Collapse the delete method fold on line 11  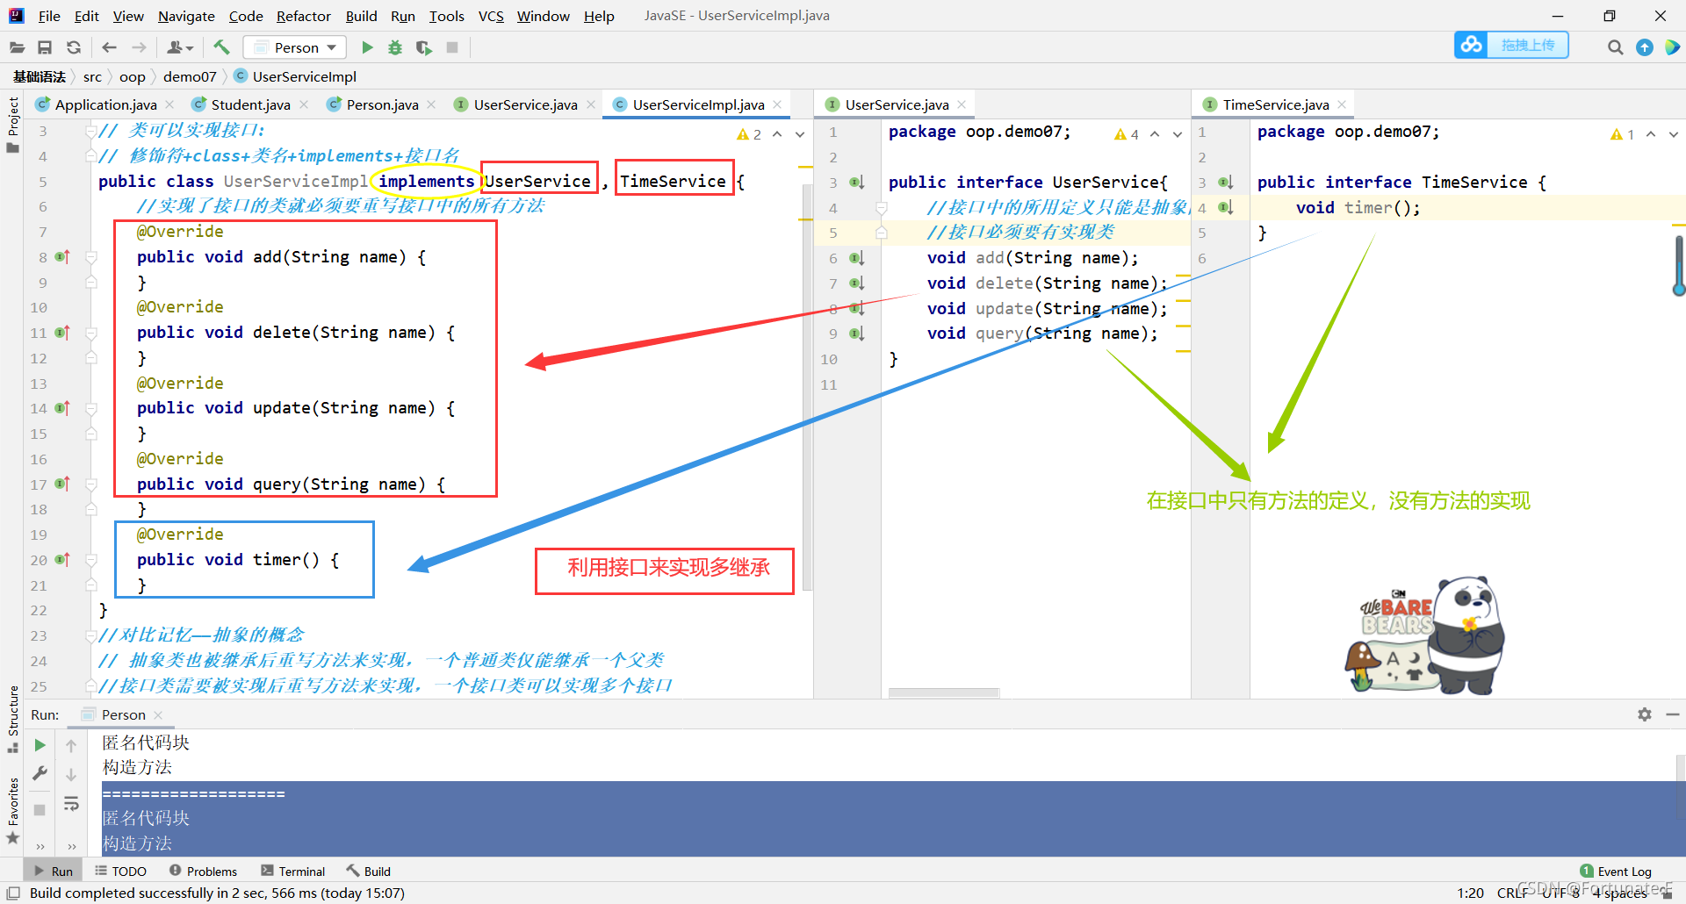pos(90,333)
